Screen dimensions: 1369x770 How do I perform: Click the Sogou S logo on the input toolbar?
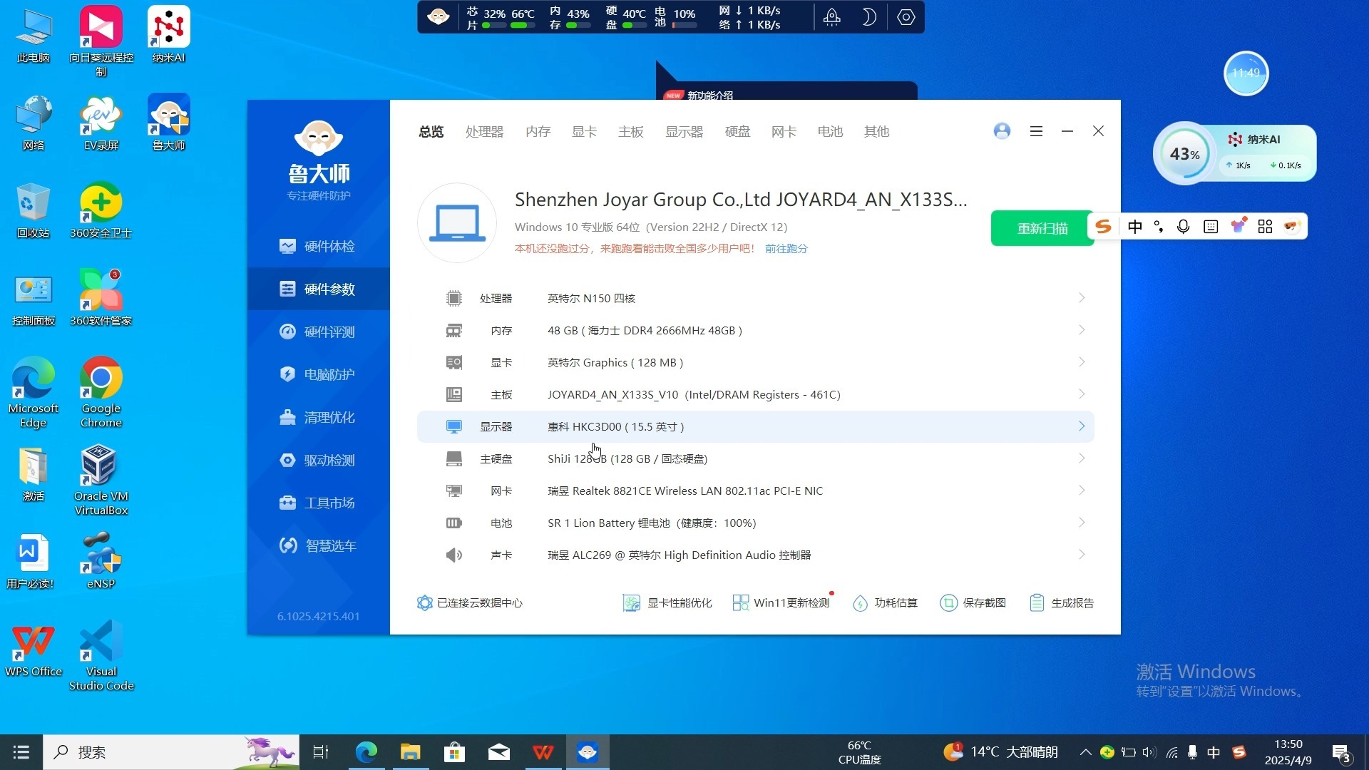(x=1104, y=227)
